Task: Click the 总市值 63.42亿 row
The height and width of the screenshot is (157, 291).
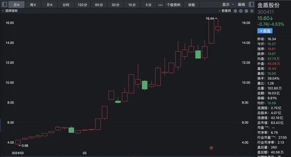Action: click(270, 123)
